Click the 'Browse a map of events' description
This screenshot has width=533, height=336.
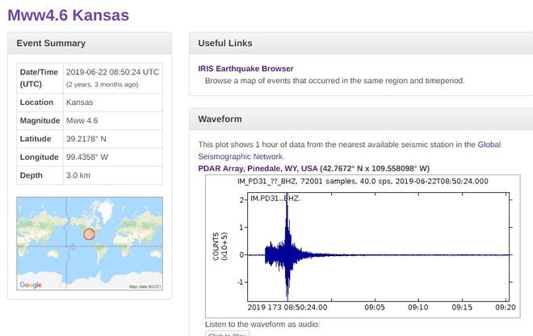335,81
